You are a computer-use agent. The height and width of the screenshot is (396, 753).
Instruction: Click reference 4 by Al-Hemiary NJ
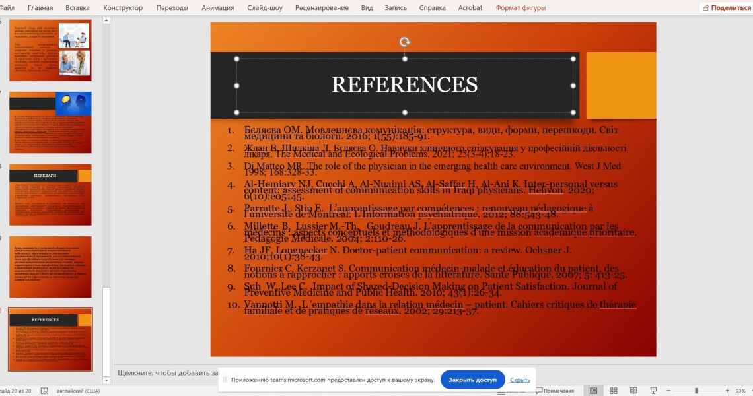(x=431, y=190)
